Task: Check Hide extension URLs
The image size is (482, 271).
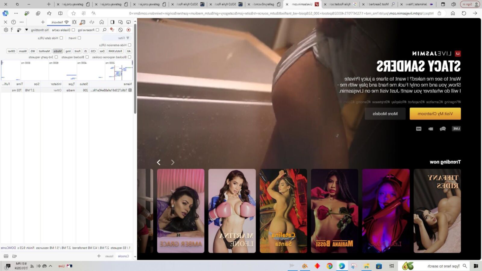Action: 130,45
